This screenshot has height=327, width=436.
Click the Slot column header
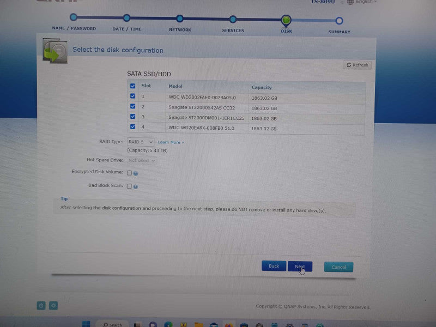pyautogui.click(x=146, y=86)
